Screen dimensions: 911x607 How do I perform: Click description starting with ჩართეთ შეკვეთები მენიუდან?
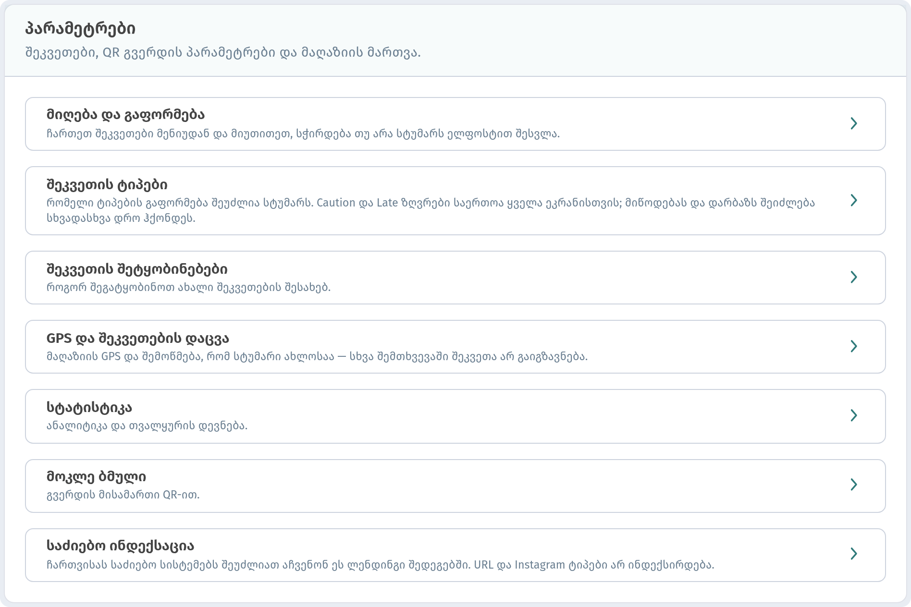pos(303,134)
